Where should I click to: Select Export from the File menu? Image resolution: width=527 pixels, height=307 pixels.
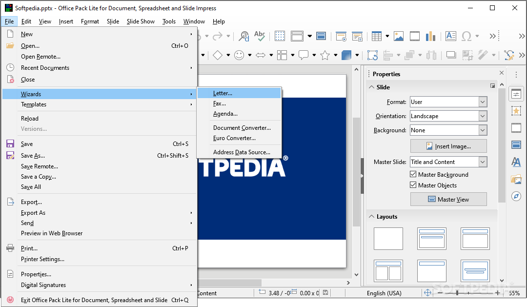pyautogui.click(x=100, y=202)
